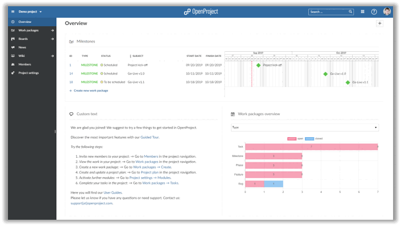
Task: Click the search magnifier icon
Action: pyautogui.click(x=350, y=12)
